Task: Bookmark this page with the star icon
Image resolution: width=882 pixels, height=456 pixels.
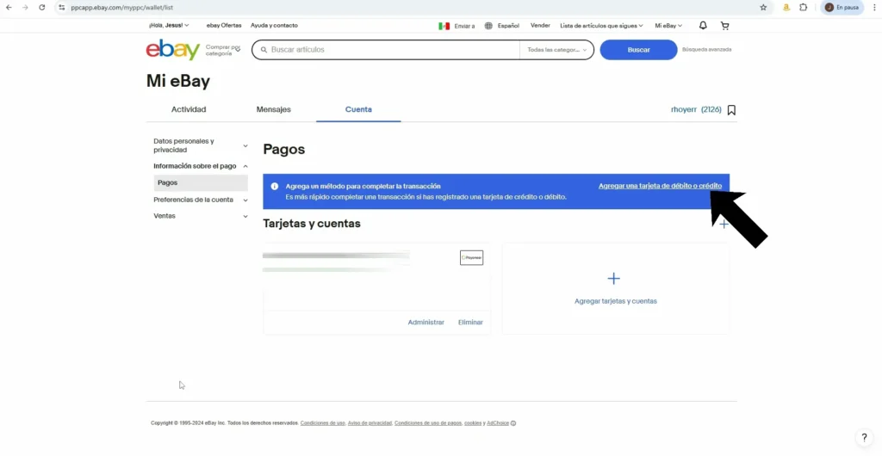Action: click(x=763, y=7)
